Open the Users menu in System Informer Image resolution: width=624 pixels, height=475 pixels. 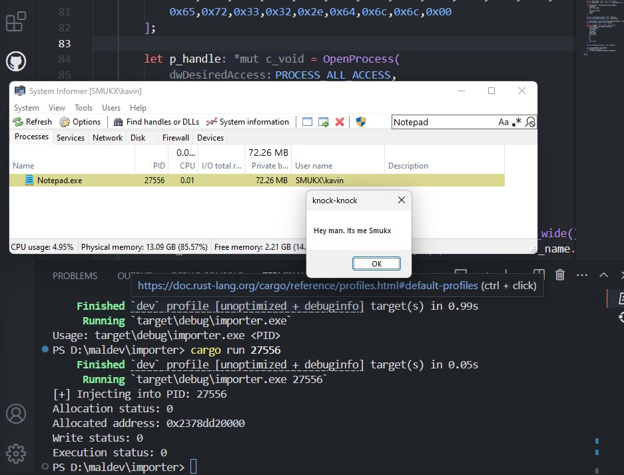(x=111, y=108)
